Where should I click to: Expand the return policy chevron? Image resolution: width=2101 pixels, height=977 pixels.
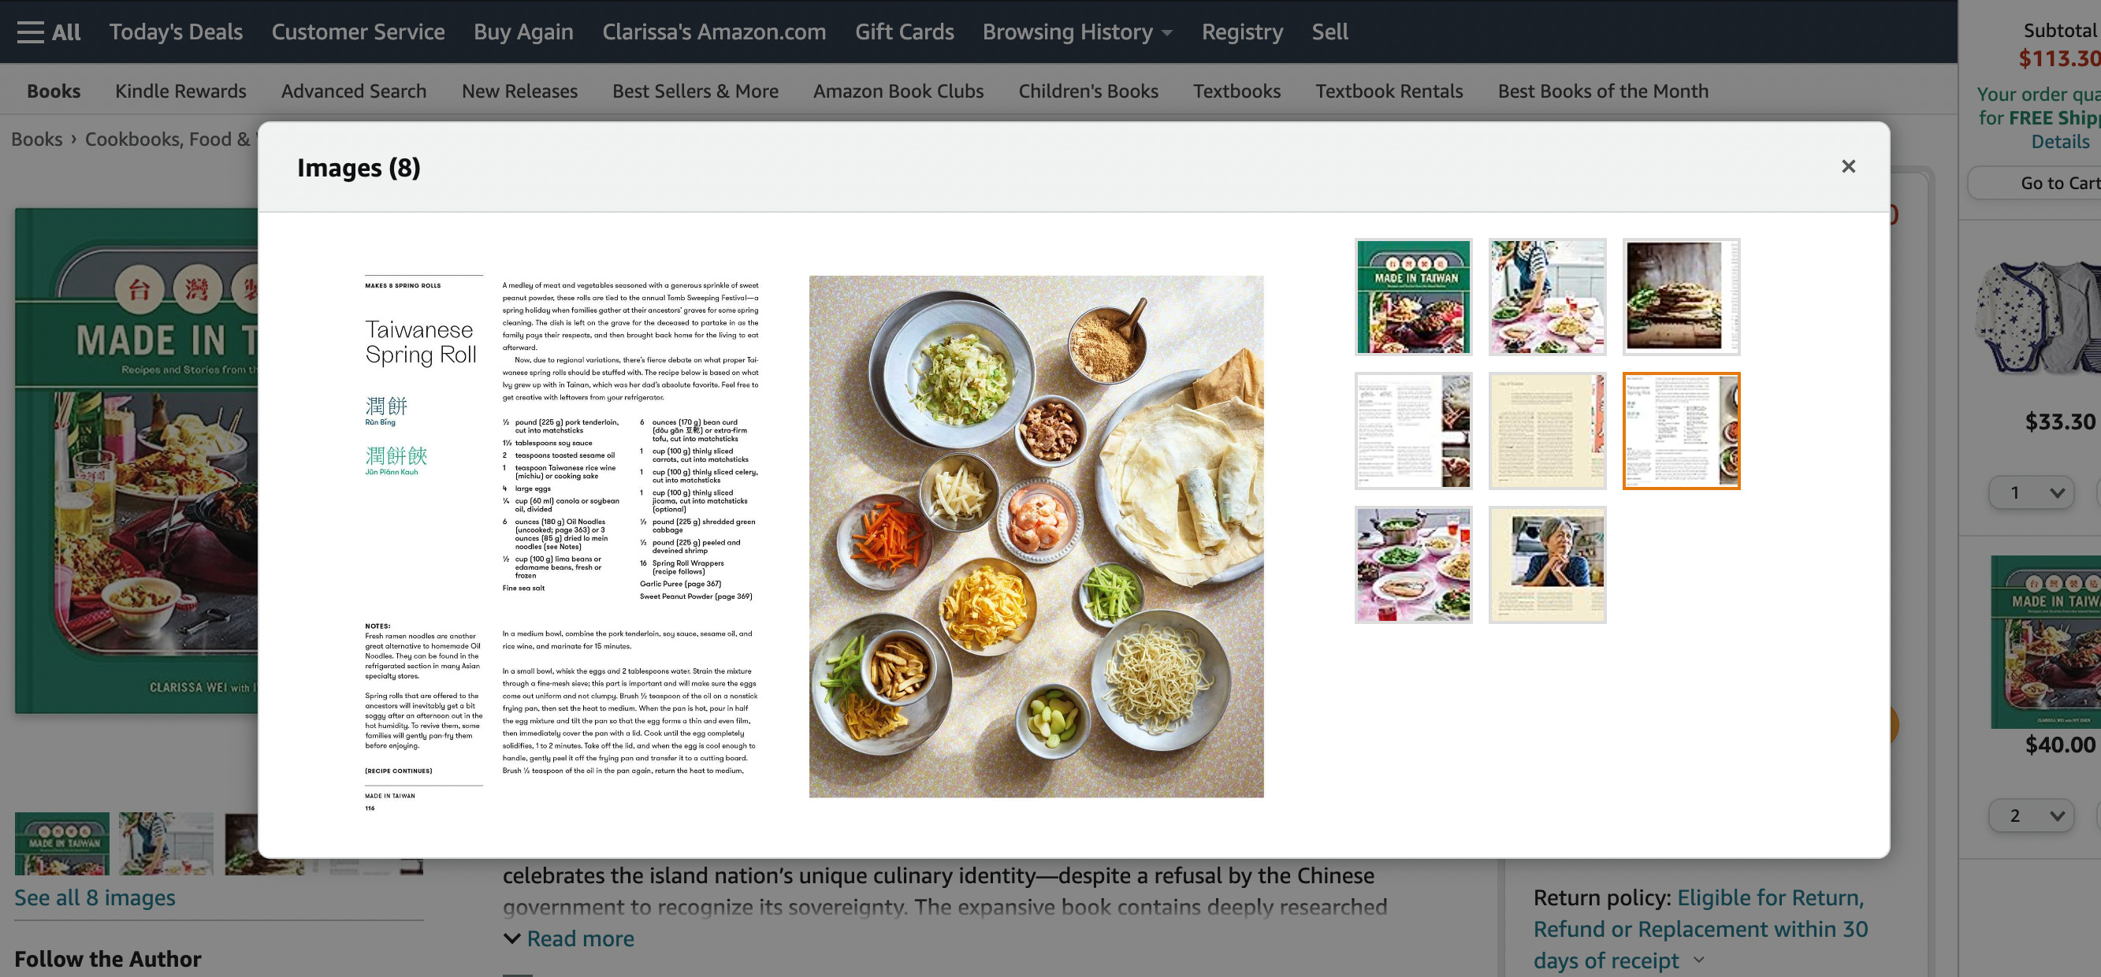[x=1699, y=960]
